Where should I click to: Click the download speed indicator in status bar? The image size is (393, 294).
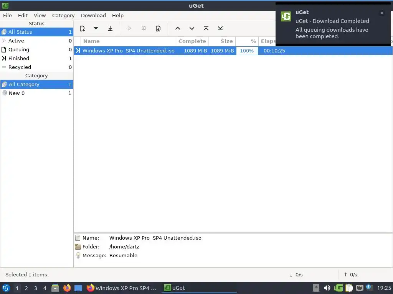[x=296, y=275]
